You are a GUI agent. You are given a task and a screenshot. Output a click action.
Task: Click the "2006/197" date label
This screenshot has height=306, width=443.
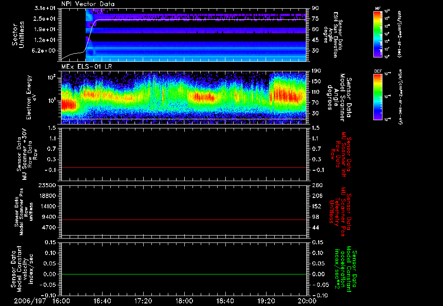(30, 301)
